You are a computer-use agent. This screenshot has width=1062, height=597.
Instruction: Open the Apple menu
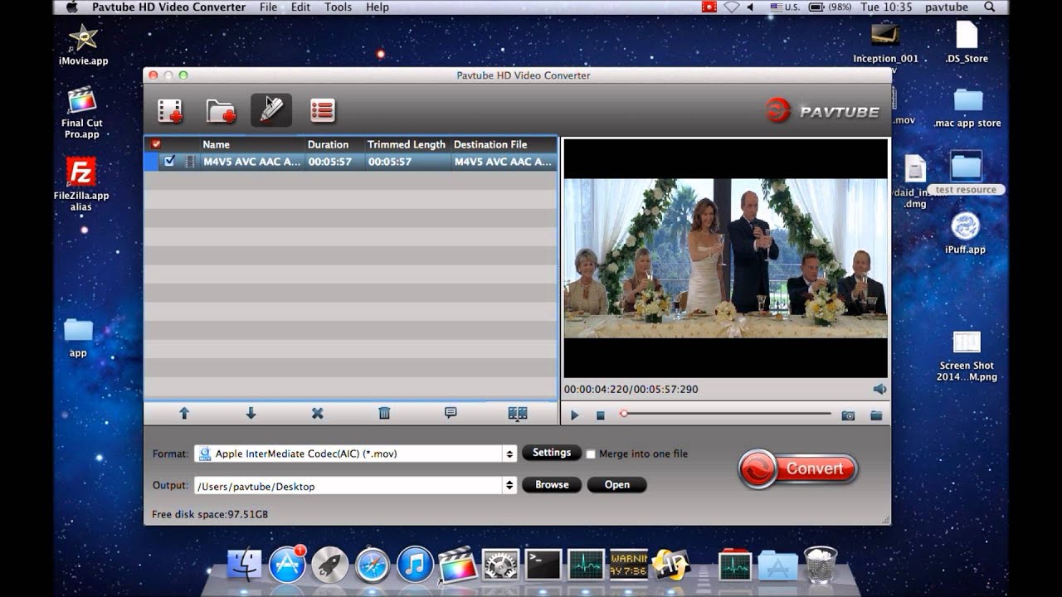[x=71, y=7]
